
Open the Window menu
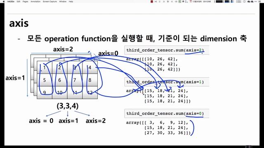click(x=63, y=2)
